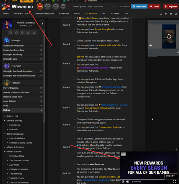Jump to Parhelion Plaza section

click(17, 156)
